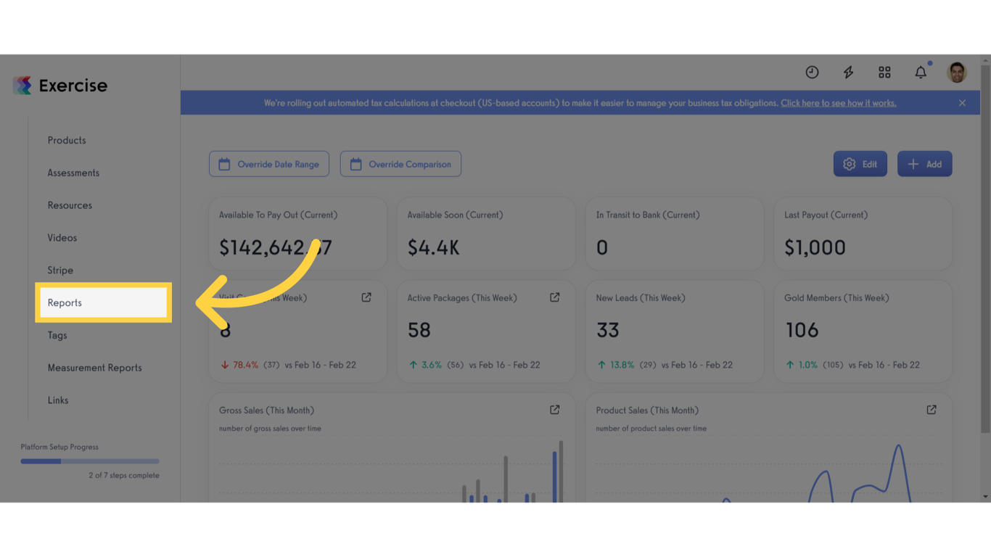The width and height of the screenshot is (991, 557).
Task: Click the Edit dashboard button
Action: (860, 164)
